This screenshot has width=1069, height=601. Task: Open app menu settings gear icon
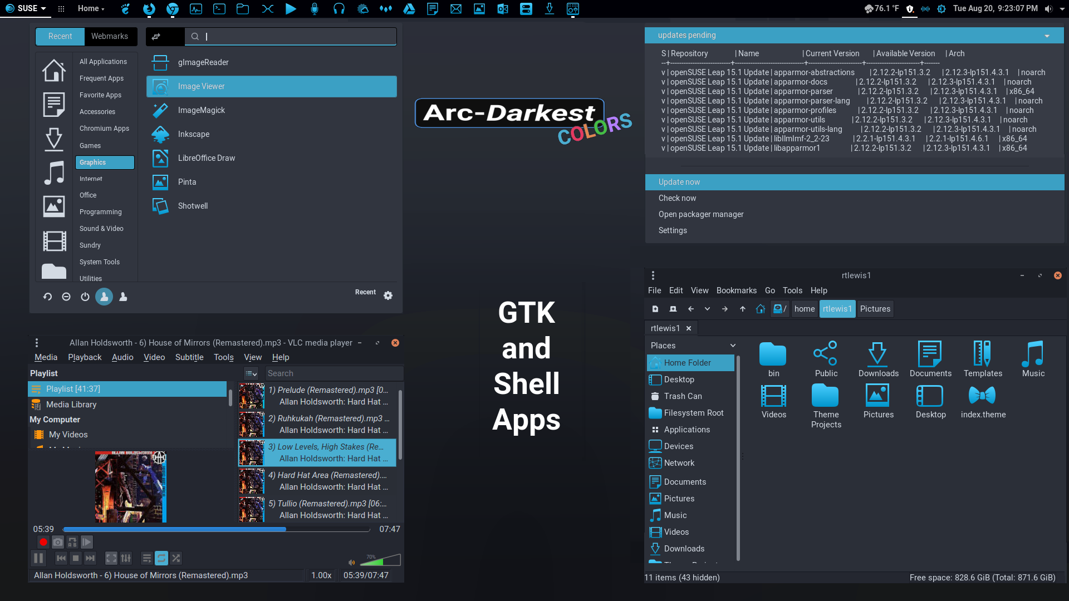[x=388, y=295]
